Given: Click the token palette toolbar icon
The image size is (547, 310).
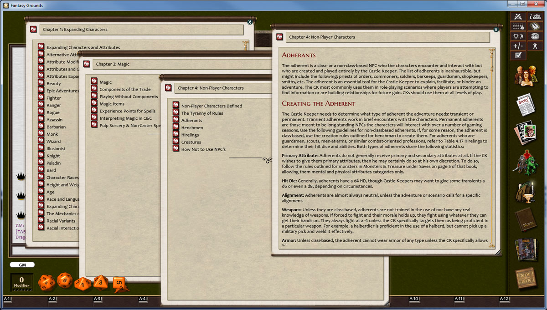Looking at the screenshot, I should 535,36.
